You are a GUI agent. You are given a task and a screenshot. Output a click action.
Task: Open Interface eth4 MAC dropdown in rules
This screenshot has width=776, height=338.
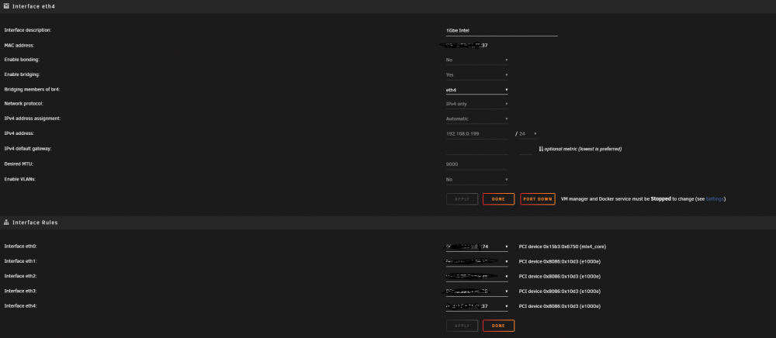(477, 306)
